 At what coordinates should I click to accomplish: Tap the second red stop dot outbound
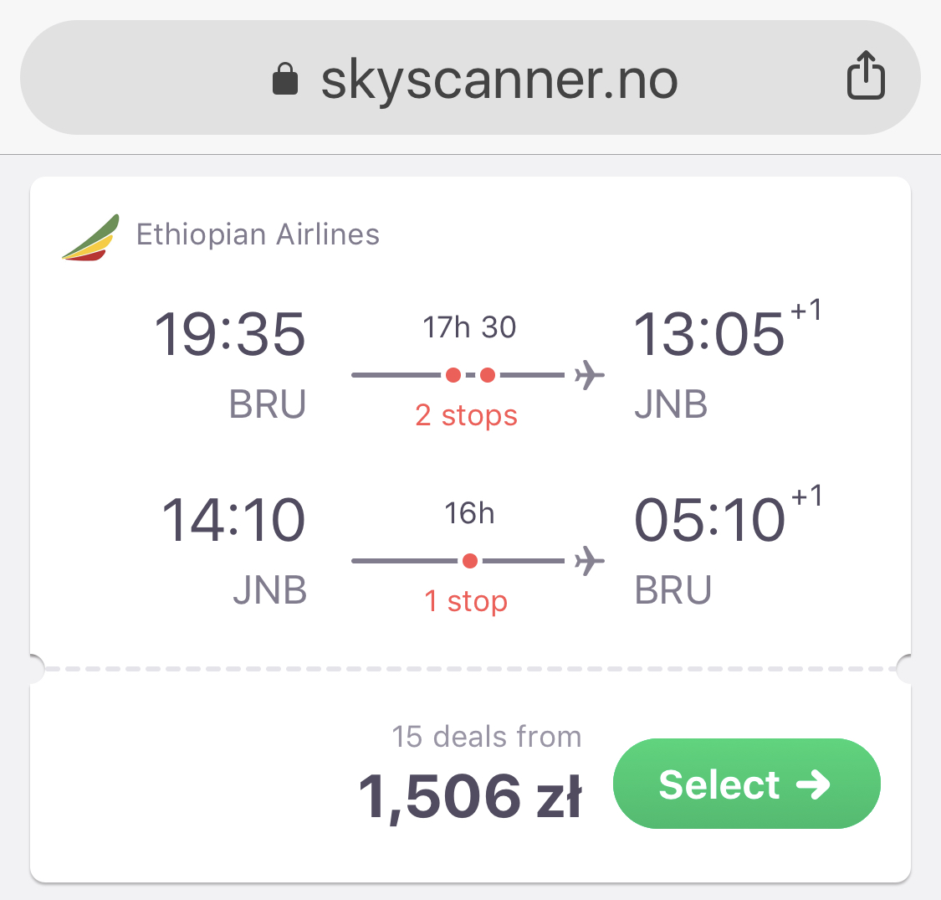point(488,376)
